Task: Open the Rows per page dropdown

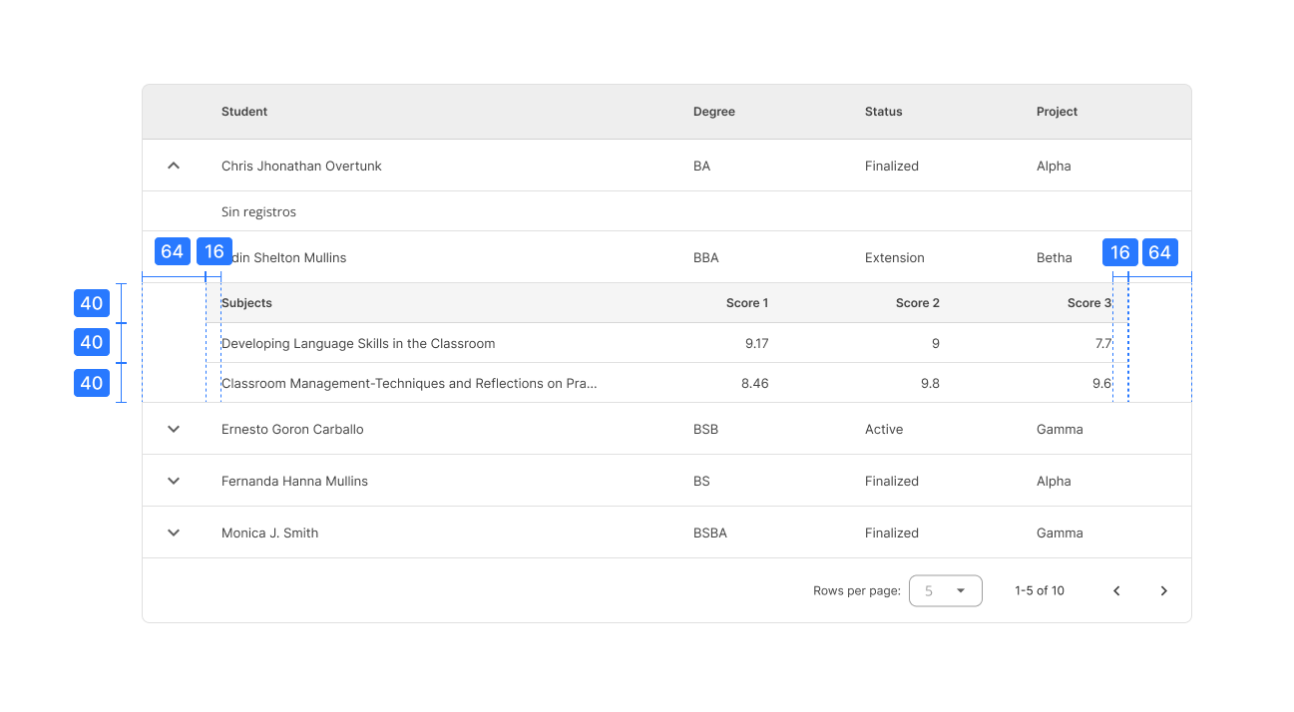Action: pyautogui.click(x=945, y=590)
